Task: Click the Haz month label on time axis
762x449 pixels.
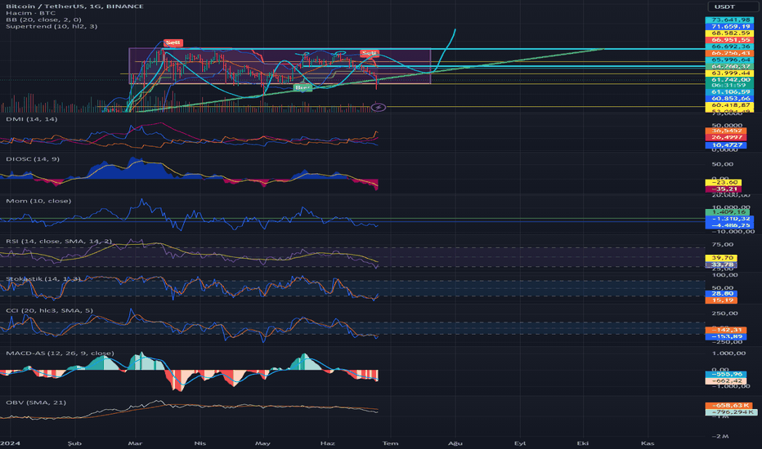Action: [328, 443]
